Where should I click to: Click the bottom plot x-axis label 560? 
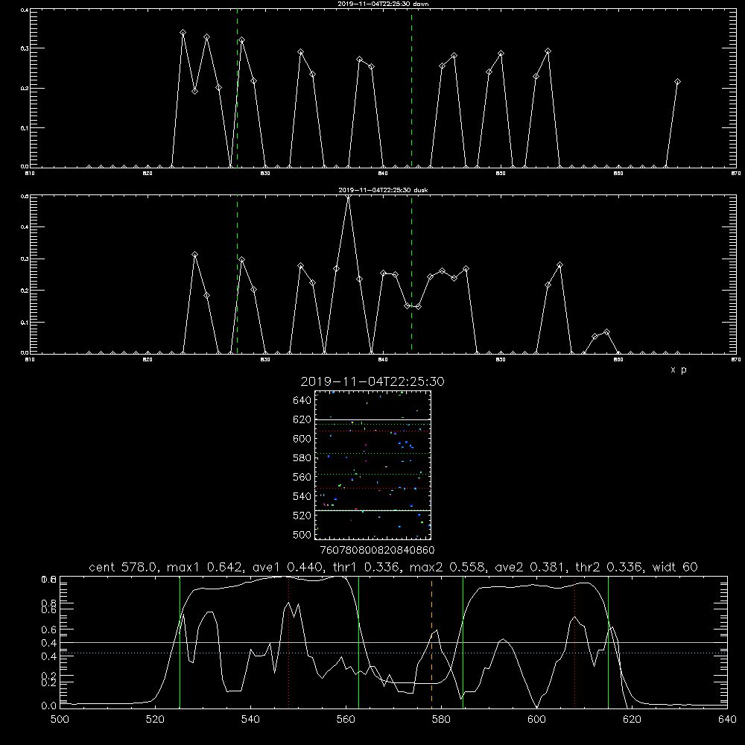[x=346, y=720]
